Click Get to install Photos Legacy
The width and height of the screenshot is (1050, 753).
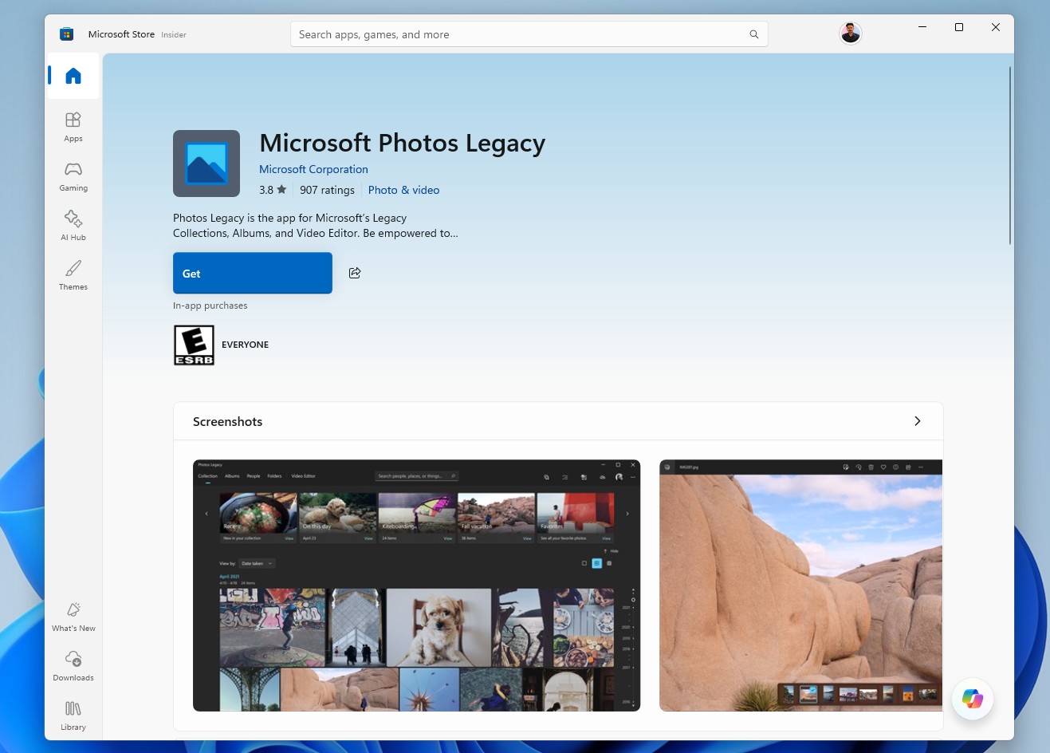252,273
